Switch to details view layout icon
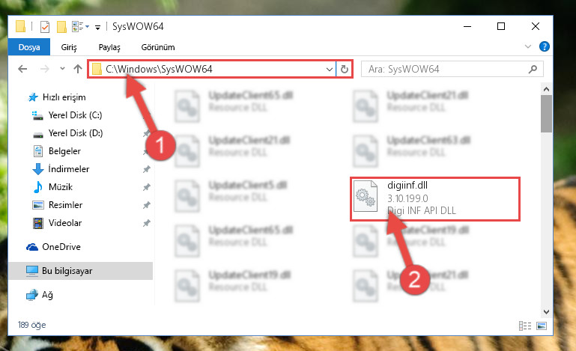This screenshot has width=576, height=351. tap(525, 326)
